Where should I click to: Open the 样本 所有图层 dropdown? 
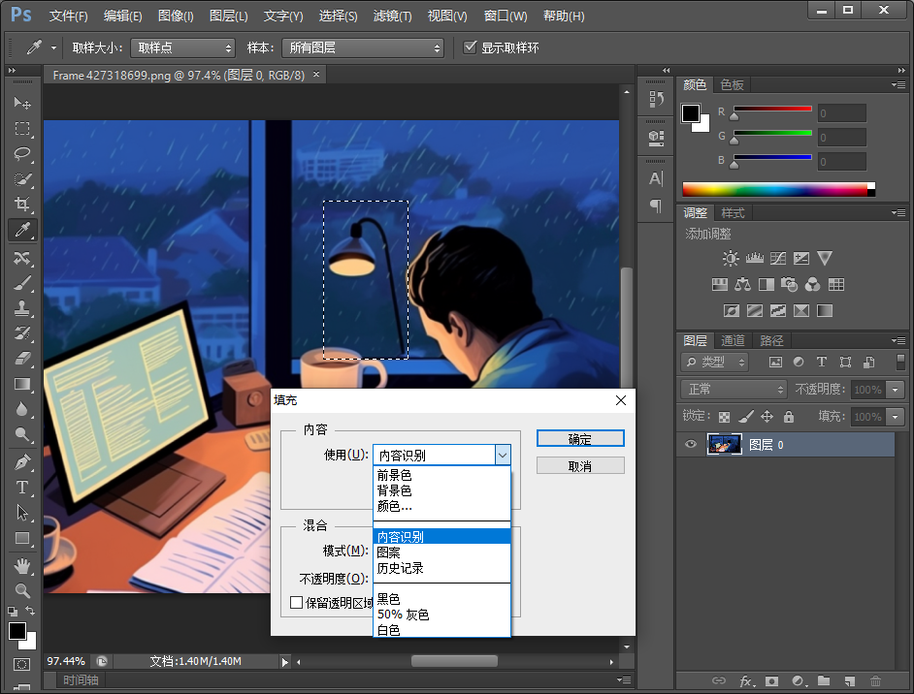[362, 47]
